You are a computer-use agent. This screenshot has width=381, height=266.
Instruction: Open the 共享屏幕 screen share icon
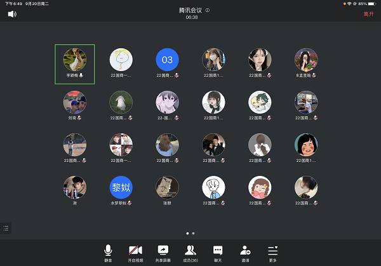(x=163, y=252)
